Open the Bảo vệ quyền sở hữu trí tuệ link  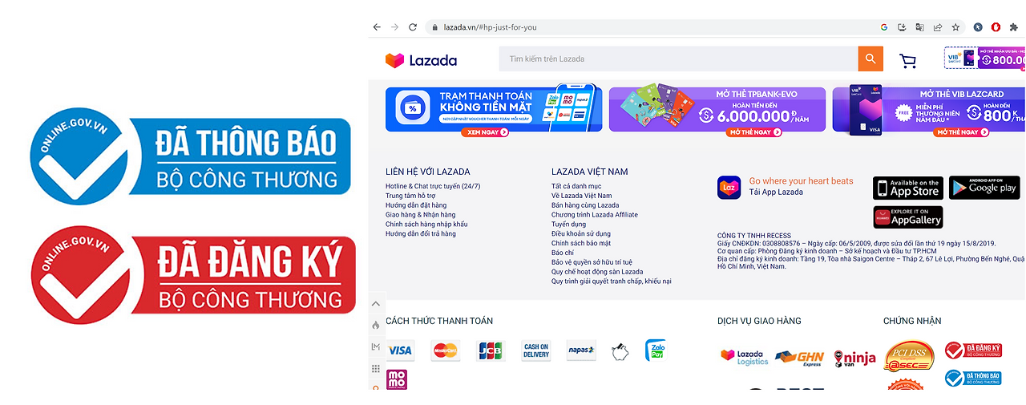(592, 262)
